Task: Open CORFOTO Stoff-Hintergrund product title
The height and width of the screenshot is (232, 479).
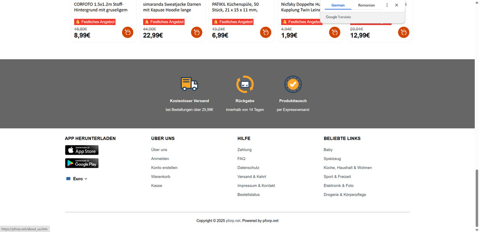Action: click(101, 7)
